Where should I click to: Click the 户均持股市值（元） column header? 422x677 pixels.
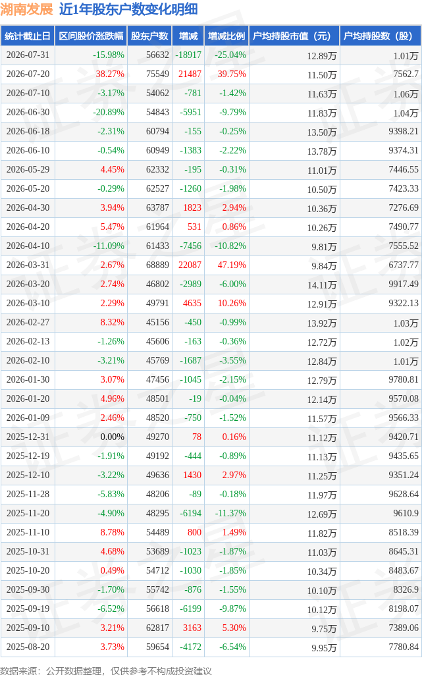(x=294, y=36)
